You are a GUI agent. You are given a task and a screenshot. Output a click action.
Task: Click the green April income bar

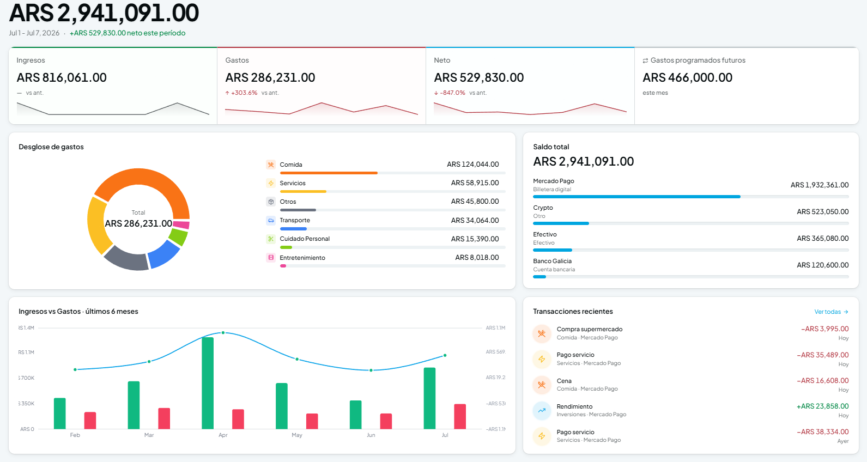pos(208,383)
